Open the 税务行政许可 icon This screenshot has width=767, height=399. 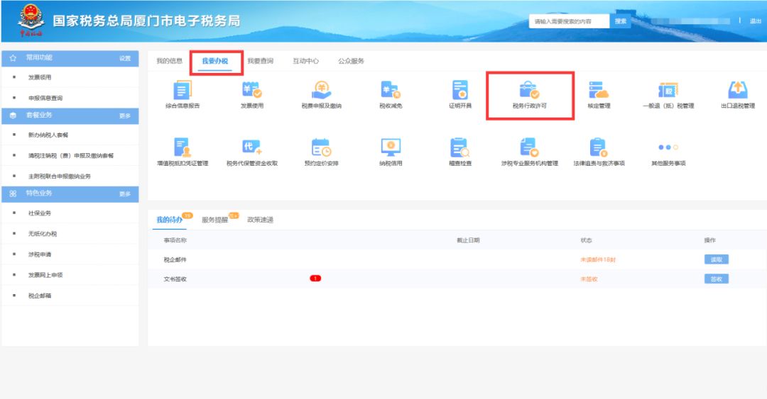(529, 90)
